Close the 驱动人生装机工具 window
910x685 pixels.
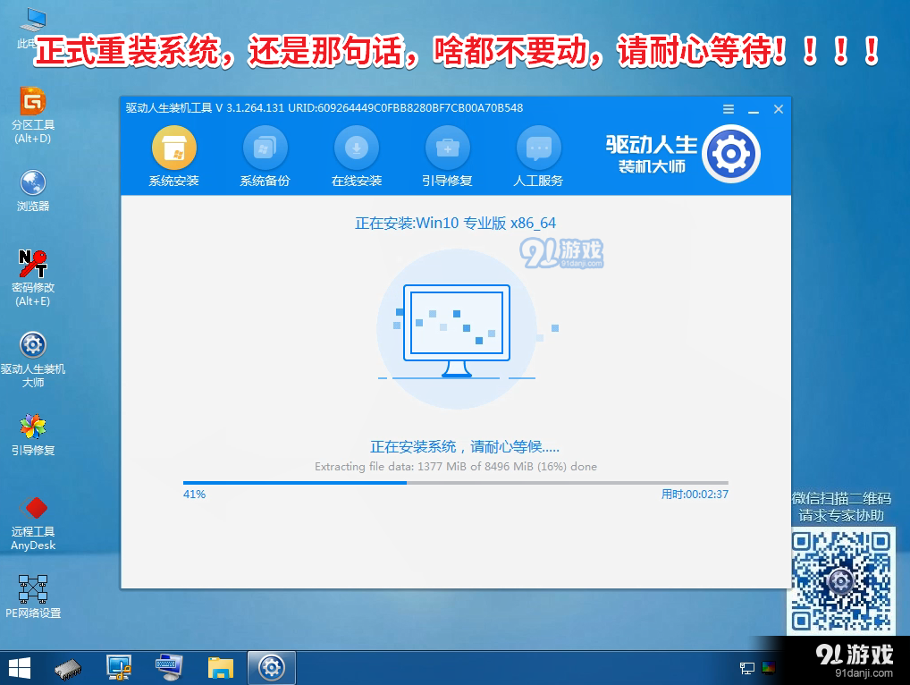(779, 109)
